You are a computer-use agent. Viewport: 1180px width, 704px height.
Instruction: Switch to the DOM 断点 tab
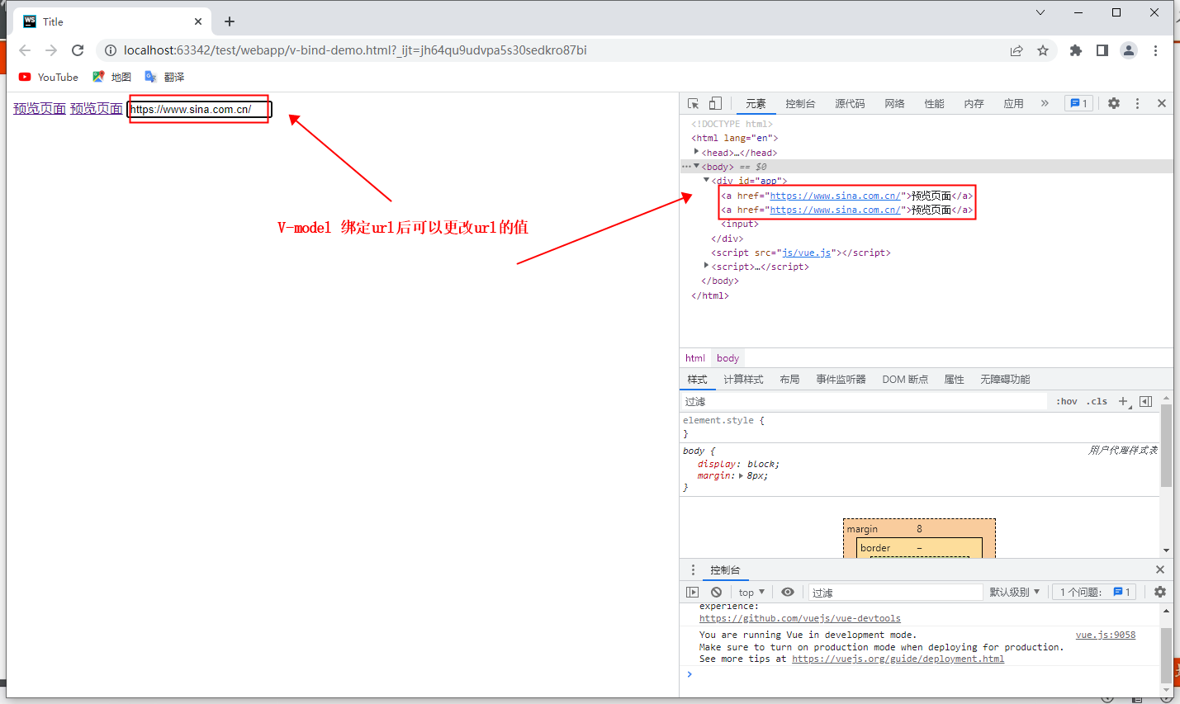pyautogui.click(x=905, y=380)
